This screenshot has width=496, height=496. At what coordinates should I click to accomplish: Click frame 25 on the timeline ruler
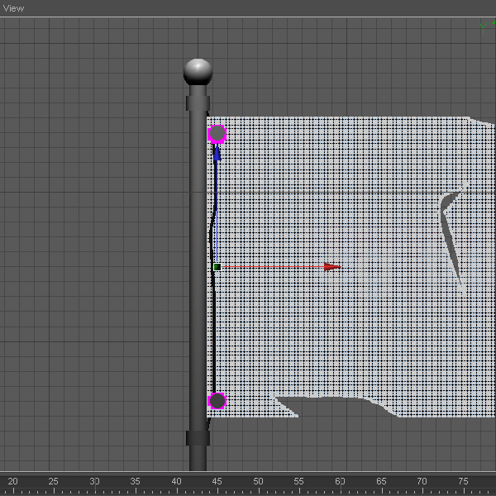click(54, 481)
